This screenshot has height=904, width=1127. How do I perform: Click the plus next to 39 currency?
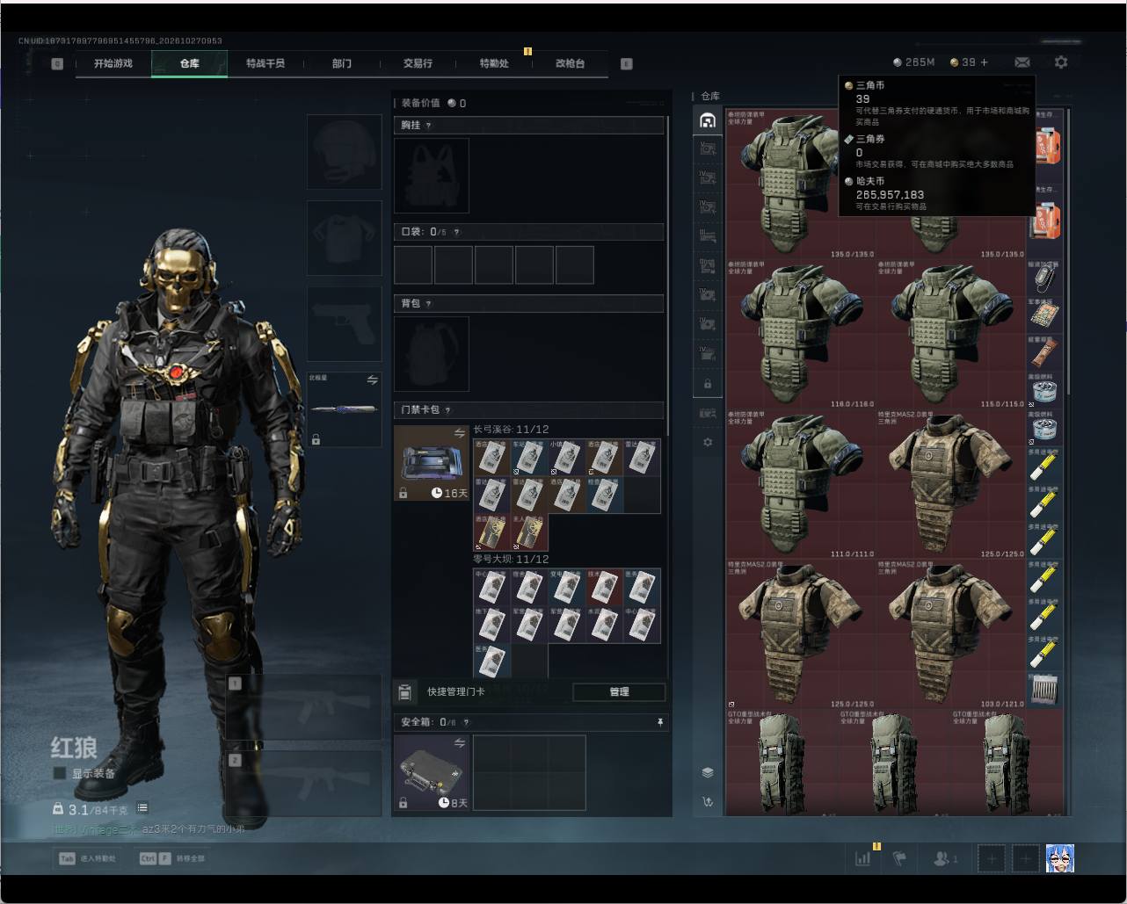point(984,62)
